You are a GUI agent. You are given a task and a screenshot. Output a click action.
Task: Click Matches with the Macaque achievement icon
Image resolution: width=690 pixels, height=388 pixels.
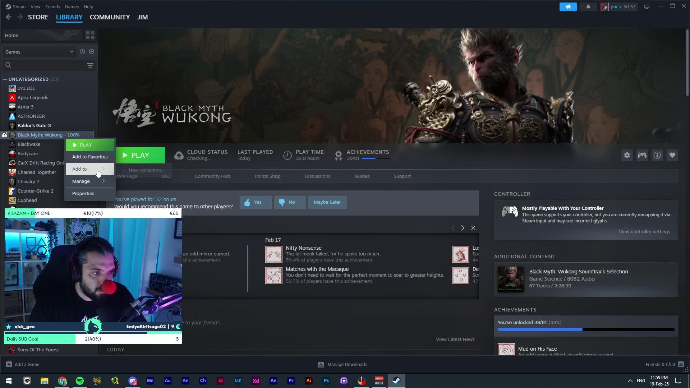coord(274,276)
